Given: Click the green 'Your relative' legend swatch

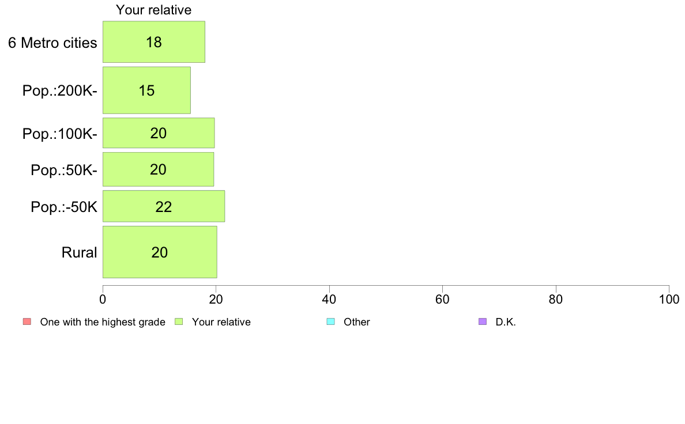Looking at the screenshot, I should 179,322.
